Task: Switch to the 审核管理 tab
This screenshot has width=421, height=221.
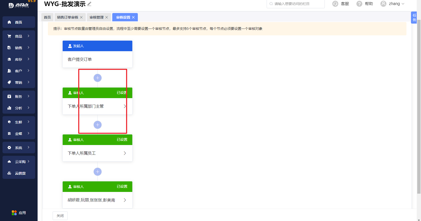Action: pos(96,17)
